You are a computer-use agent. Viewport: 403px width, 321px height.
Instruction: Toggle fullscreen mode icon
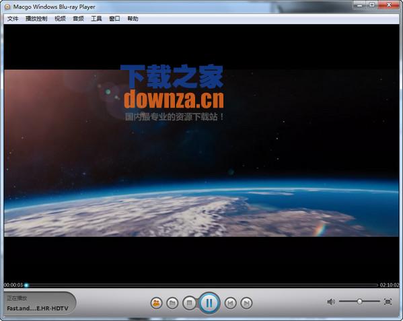(x=388, y=301)
